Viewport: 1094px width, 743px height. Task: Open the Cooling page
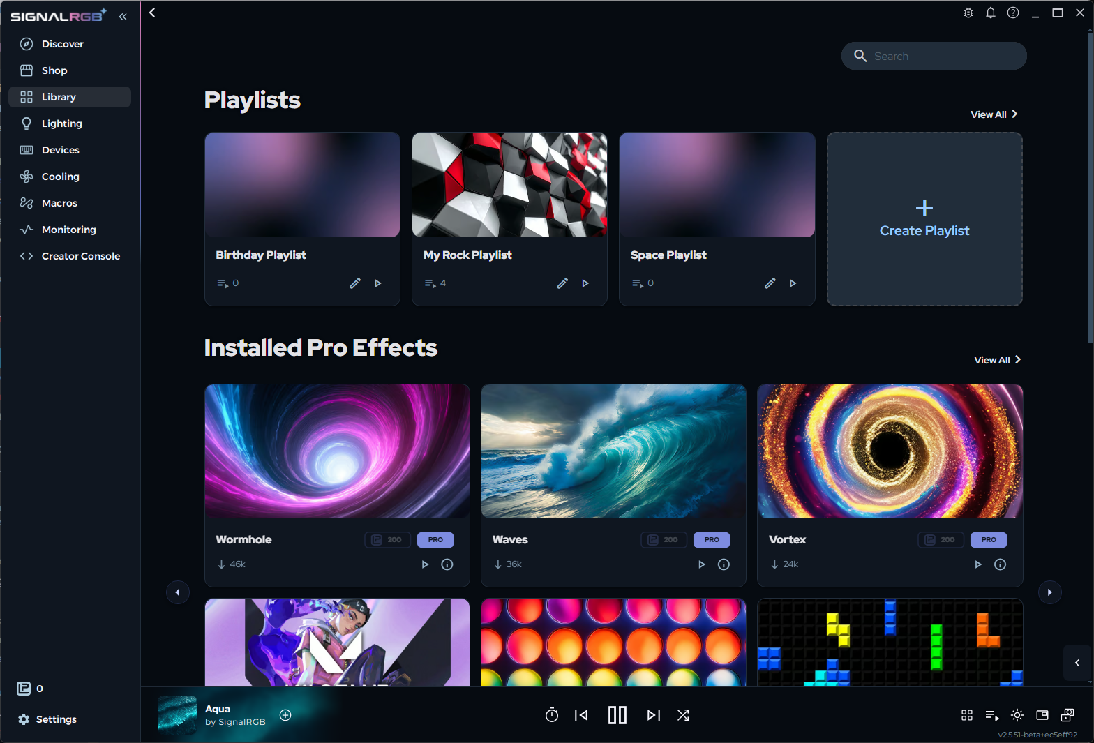coord(70,177)
